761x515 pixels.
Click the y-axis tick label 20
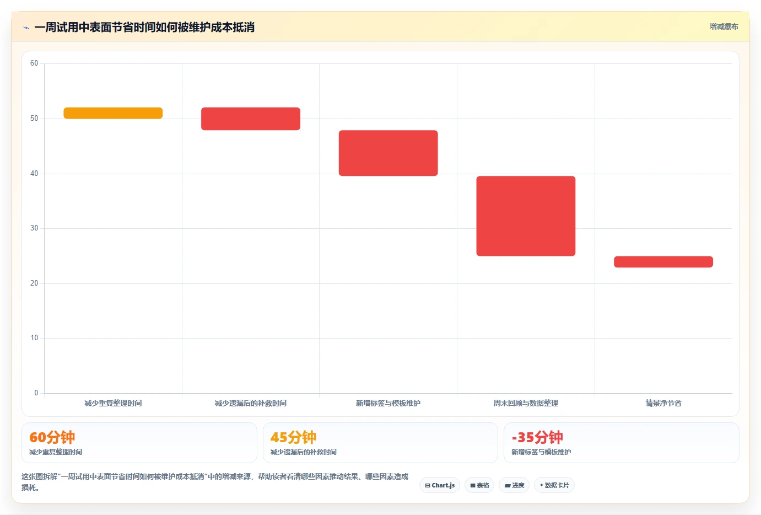click(34, 283)
